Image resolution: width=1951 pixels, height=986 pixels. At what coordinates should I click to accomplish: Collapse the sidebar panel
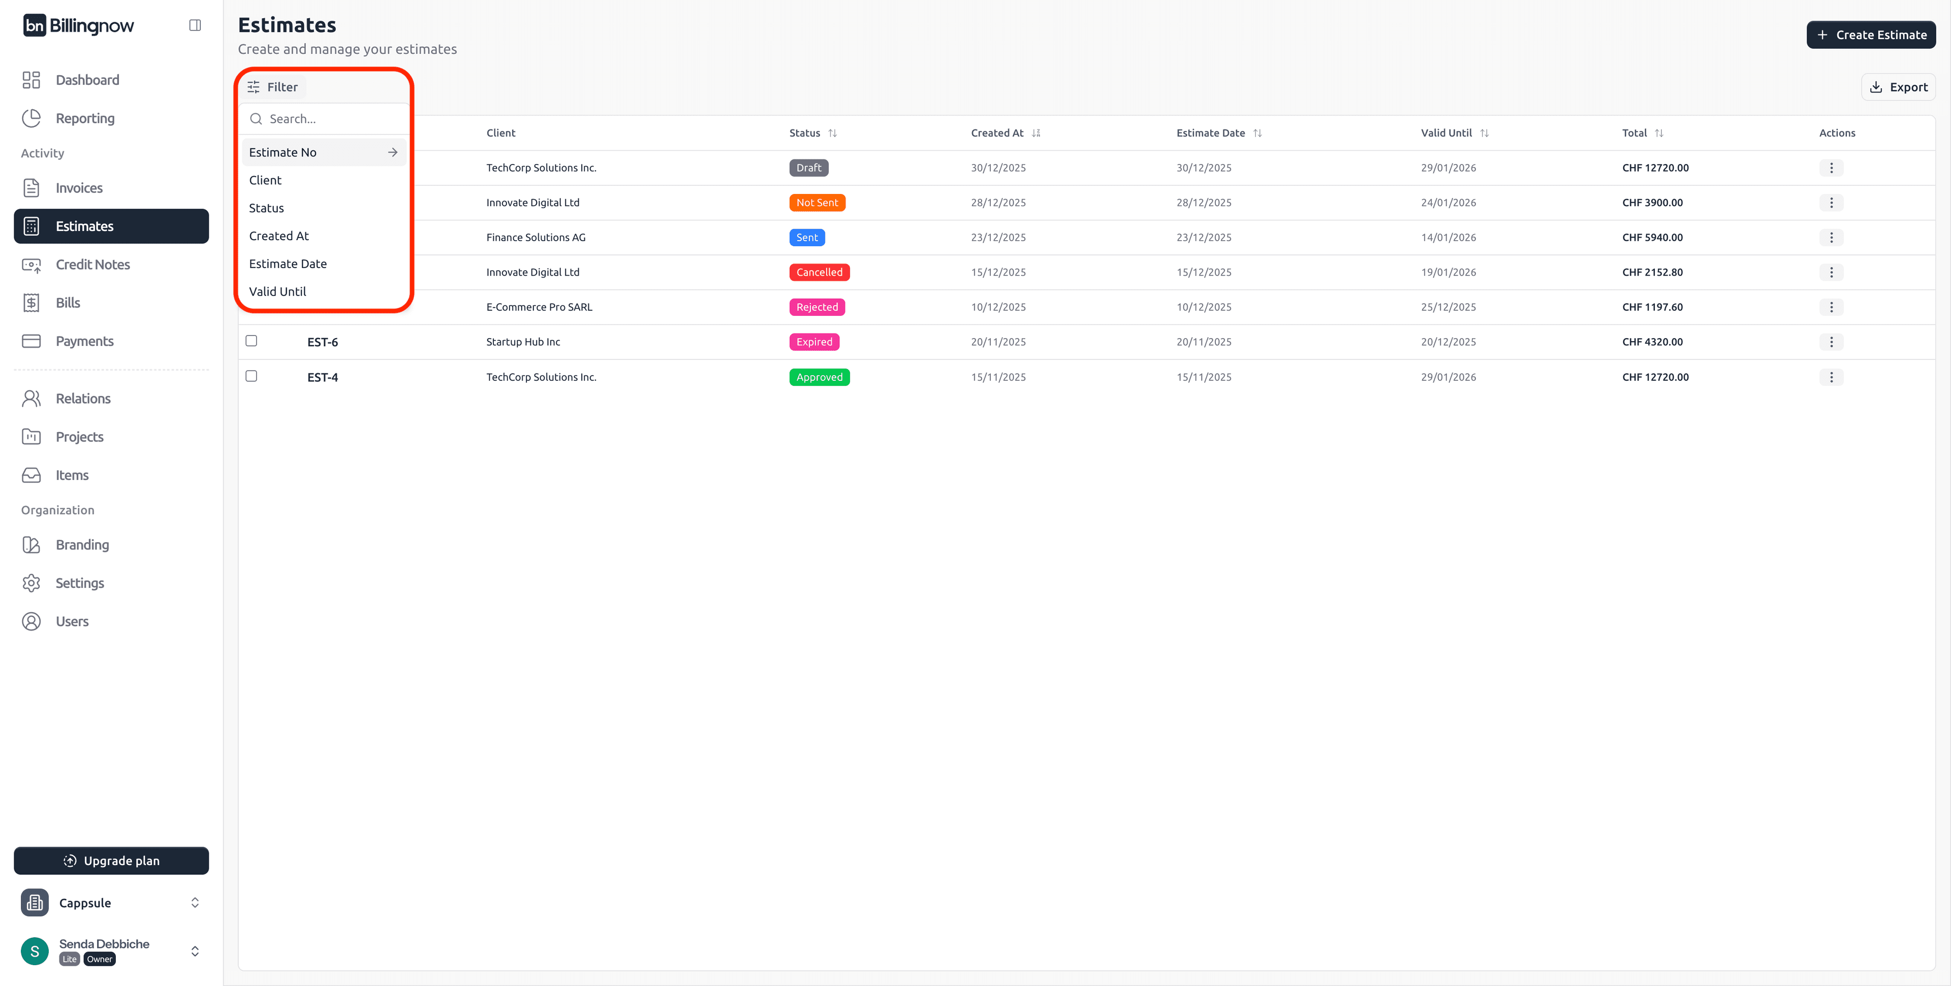(x=195, y=25)
